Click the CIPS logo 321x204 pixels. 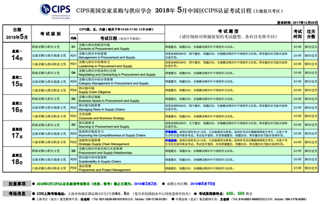(x=55, y=11)
